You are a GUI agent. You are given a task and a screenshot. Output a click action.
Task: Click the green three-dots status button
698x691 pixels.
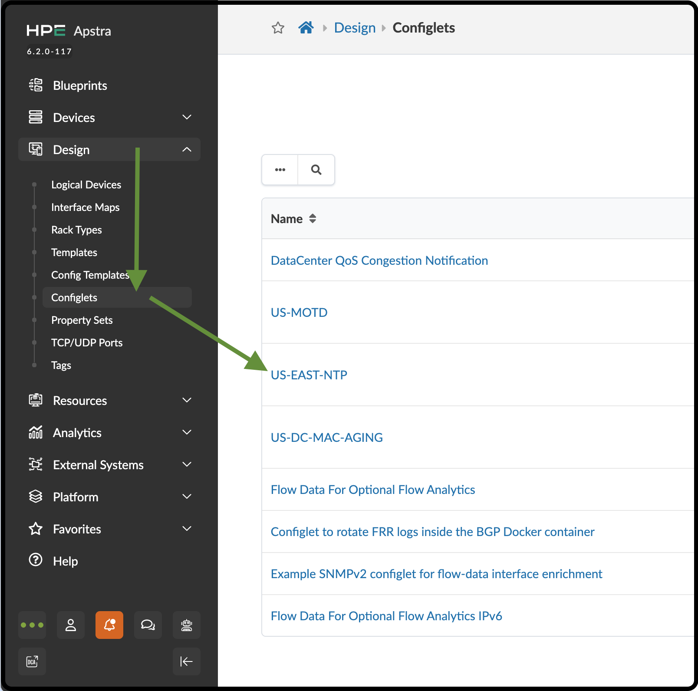[x=32, y=625]
